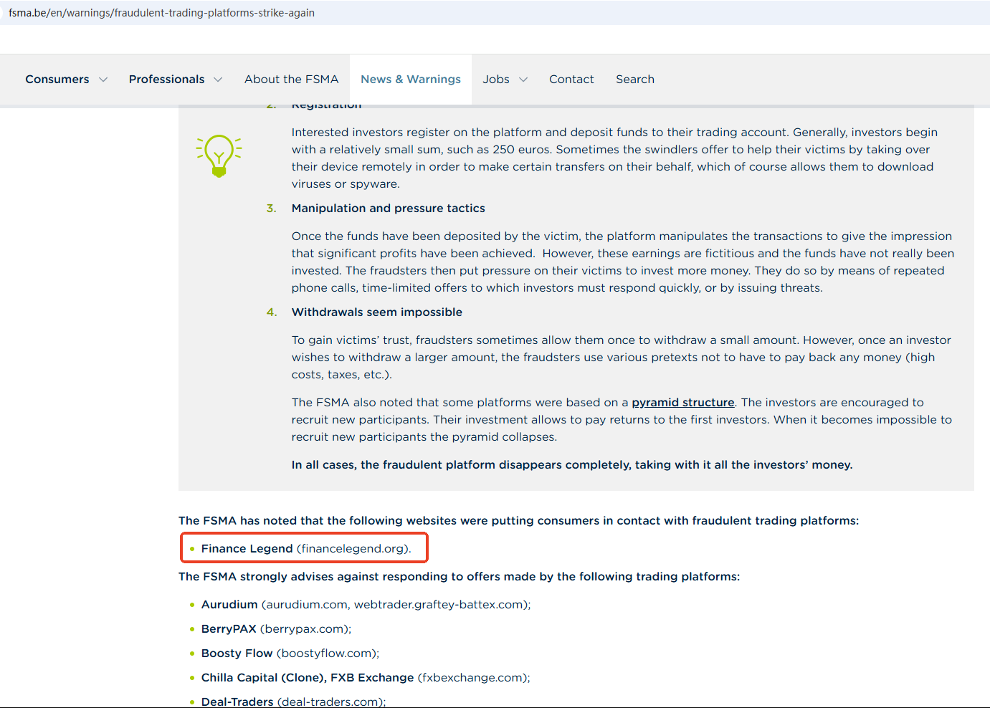Expand the Jobs menu chevron
Screen dimensions: 990x708
click(x=523, y=80)
